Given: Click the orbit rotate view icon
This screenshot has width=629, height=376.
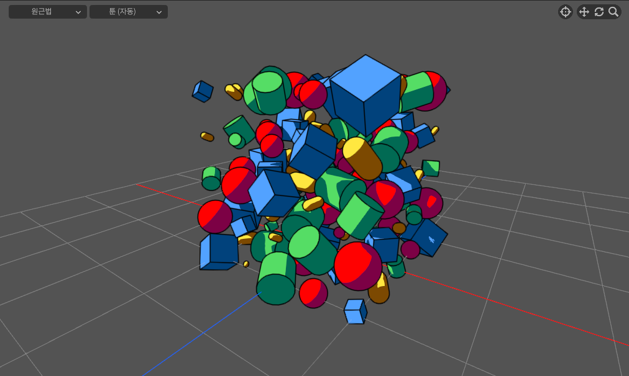Looking at the screenshot, I should coord(599,12).
